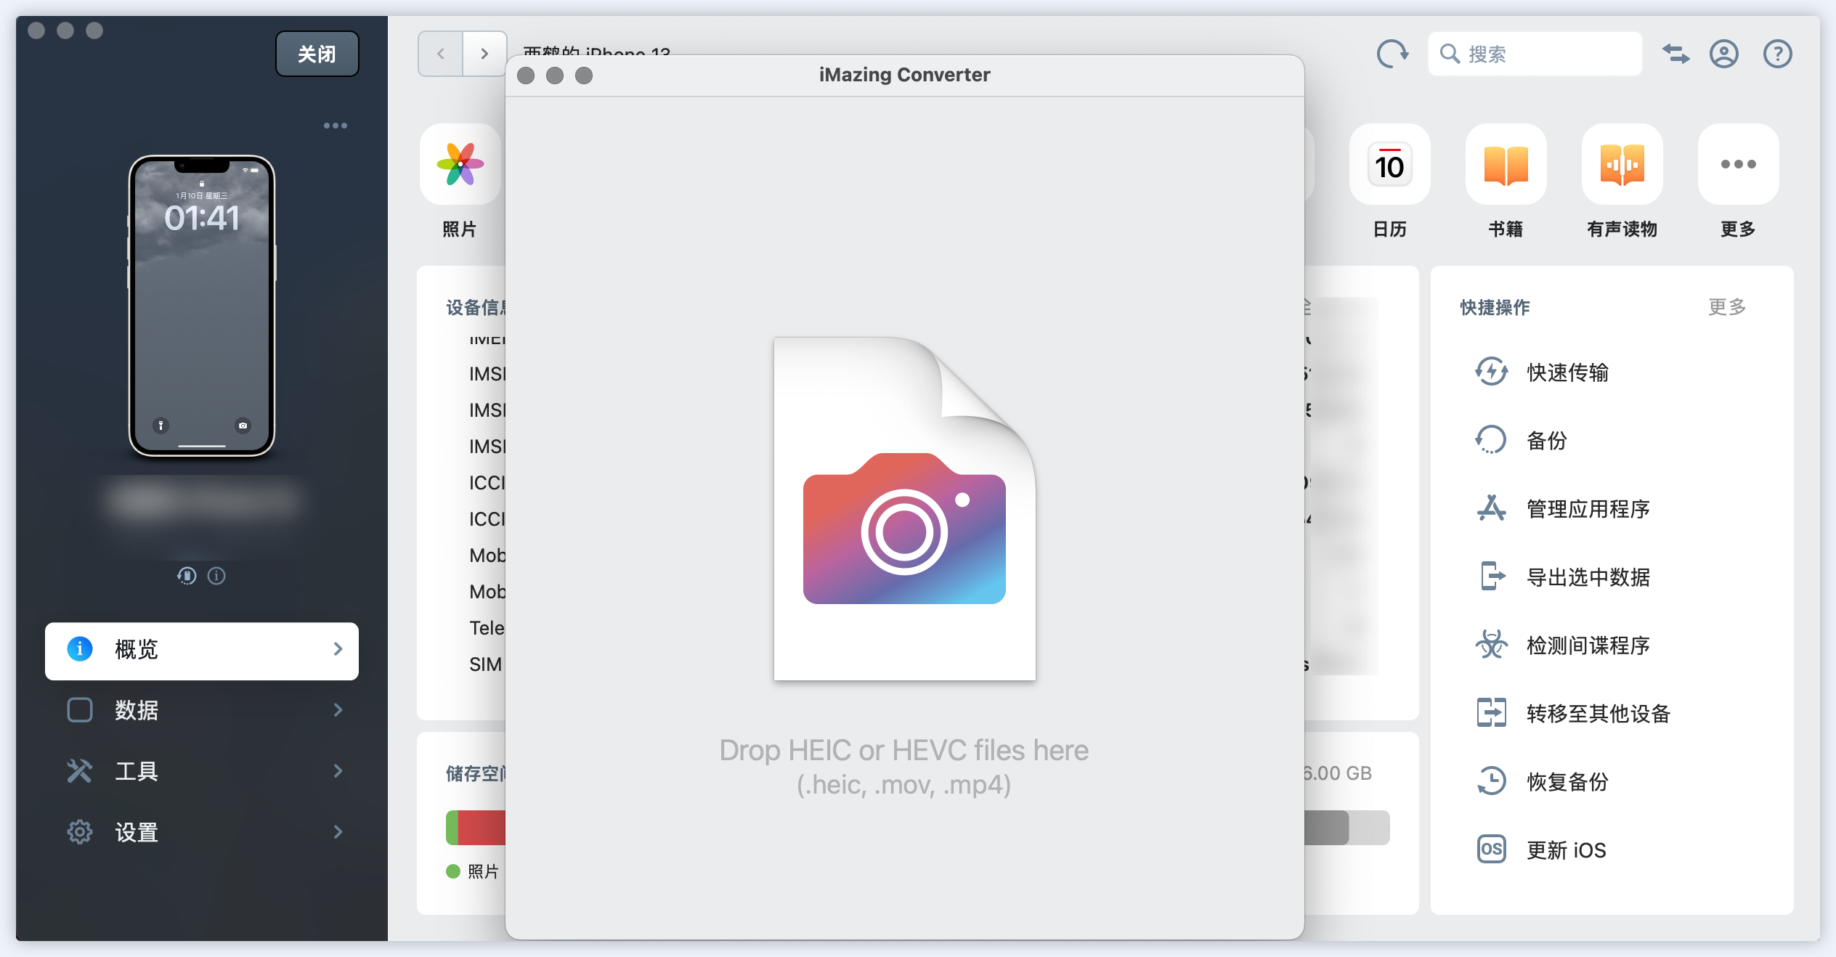Click the iPhone lock screen preview
1836x957 pixels.
click(202, 306)
